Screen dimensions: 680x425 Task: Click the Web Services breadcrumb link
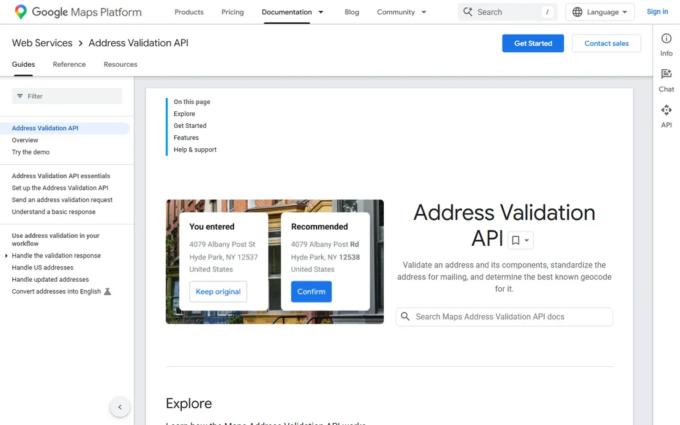pyautogui.click(x=42, y=43)
